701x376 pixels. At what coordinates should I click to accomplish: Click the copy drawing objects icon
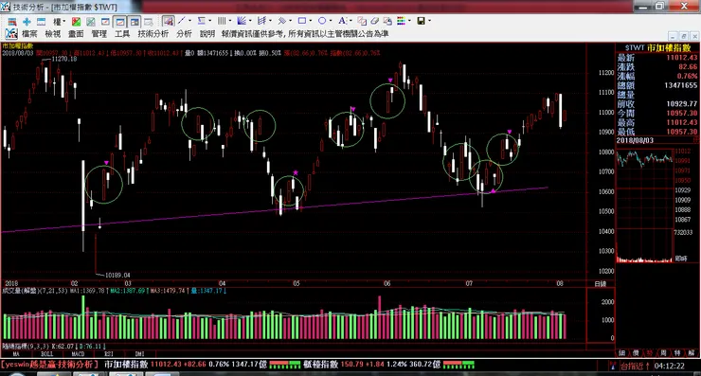coord(363,21)
